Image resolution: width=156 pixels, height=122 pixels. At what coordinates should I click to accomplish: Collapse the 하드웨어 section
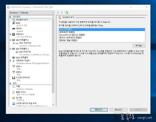tap(10, 17)
